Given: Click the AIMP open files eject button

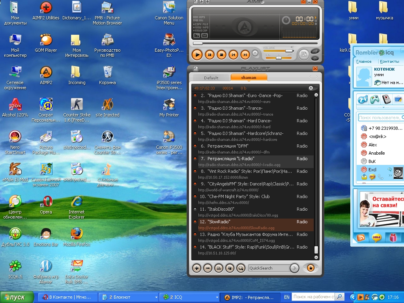Looking at the screenshot, I should pos(255,53).
